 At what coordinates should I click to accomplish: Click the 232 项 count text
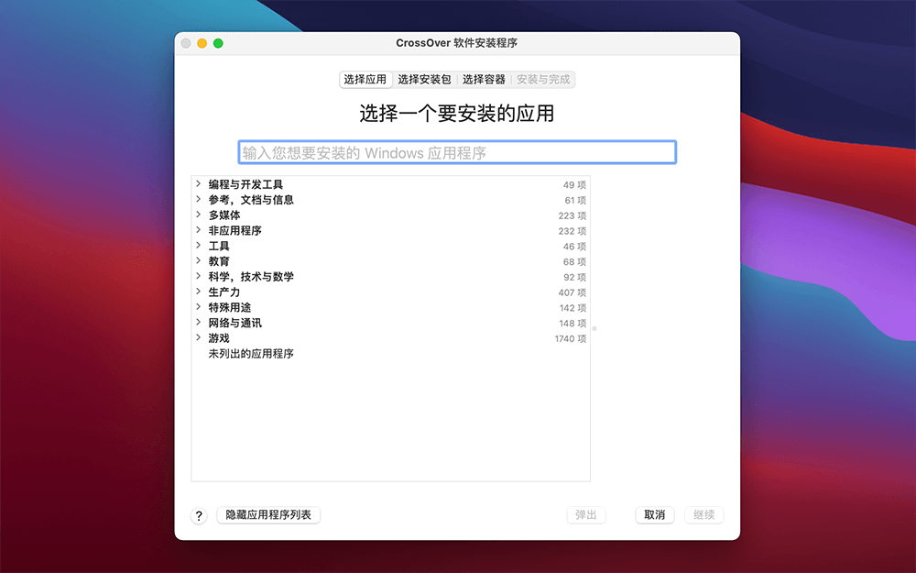click(x=572, y=231)
